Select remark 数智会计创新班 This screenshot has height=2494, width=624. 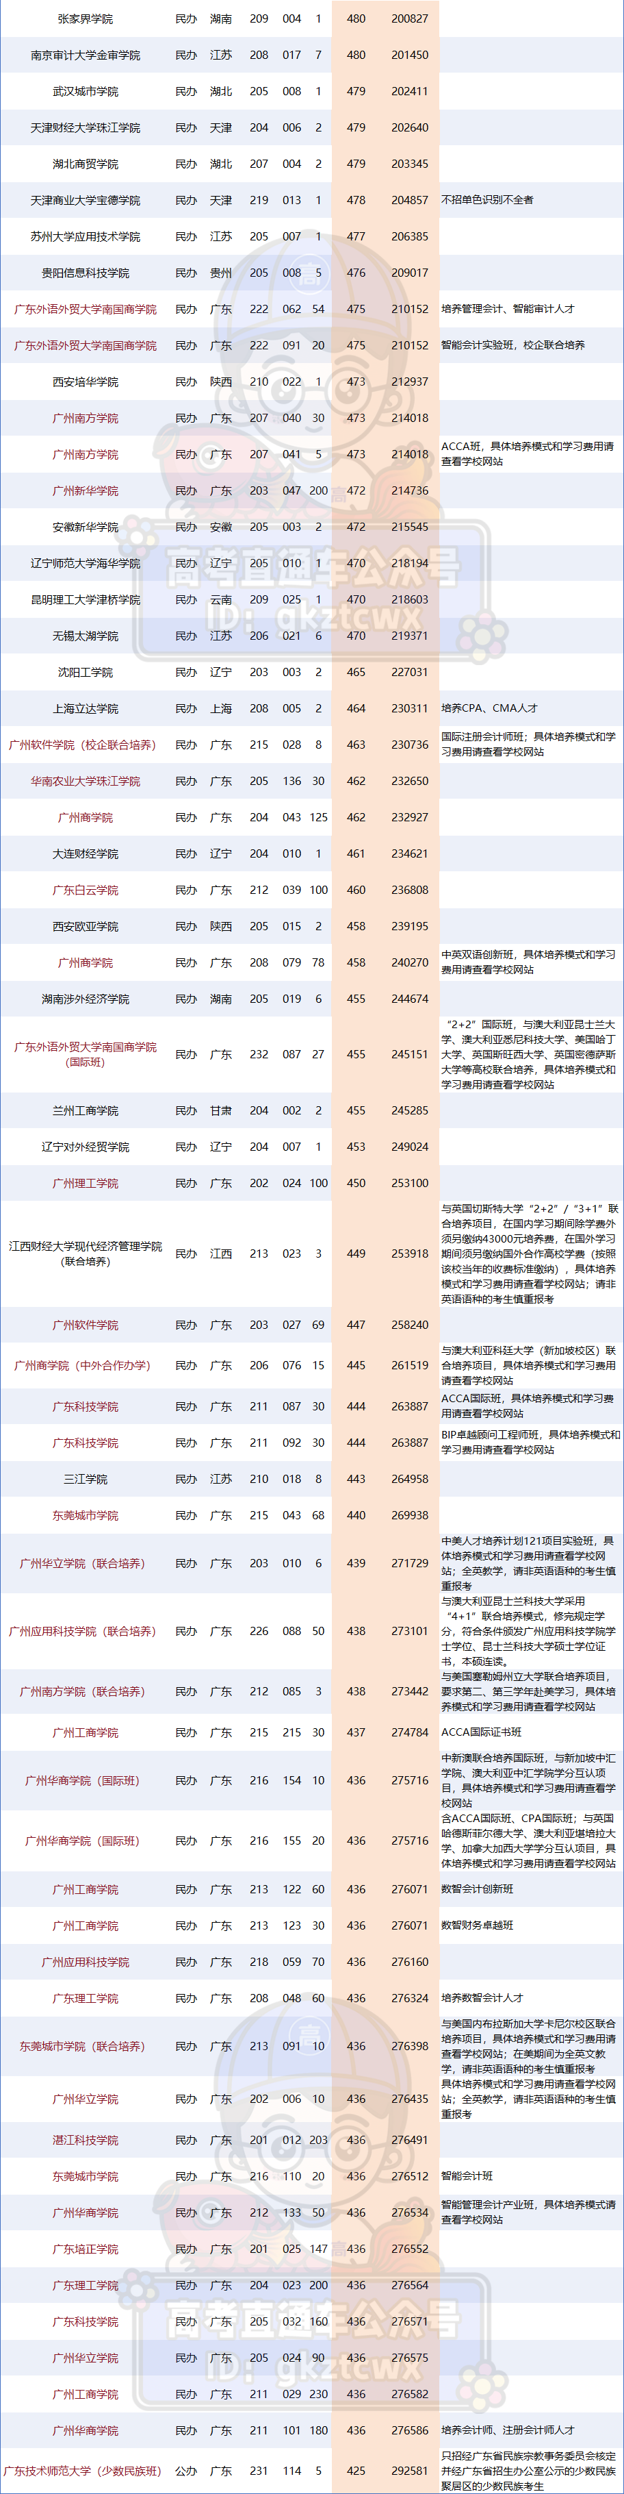[x=478, y=1889]
